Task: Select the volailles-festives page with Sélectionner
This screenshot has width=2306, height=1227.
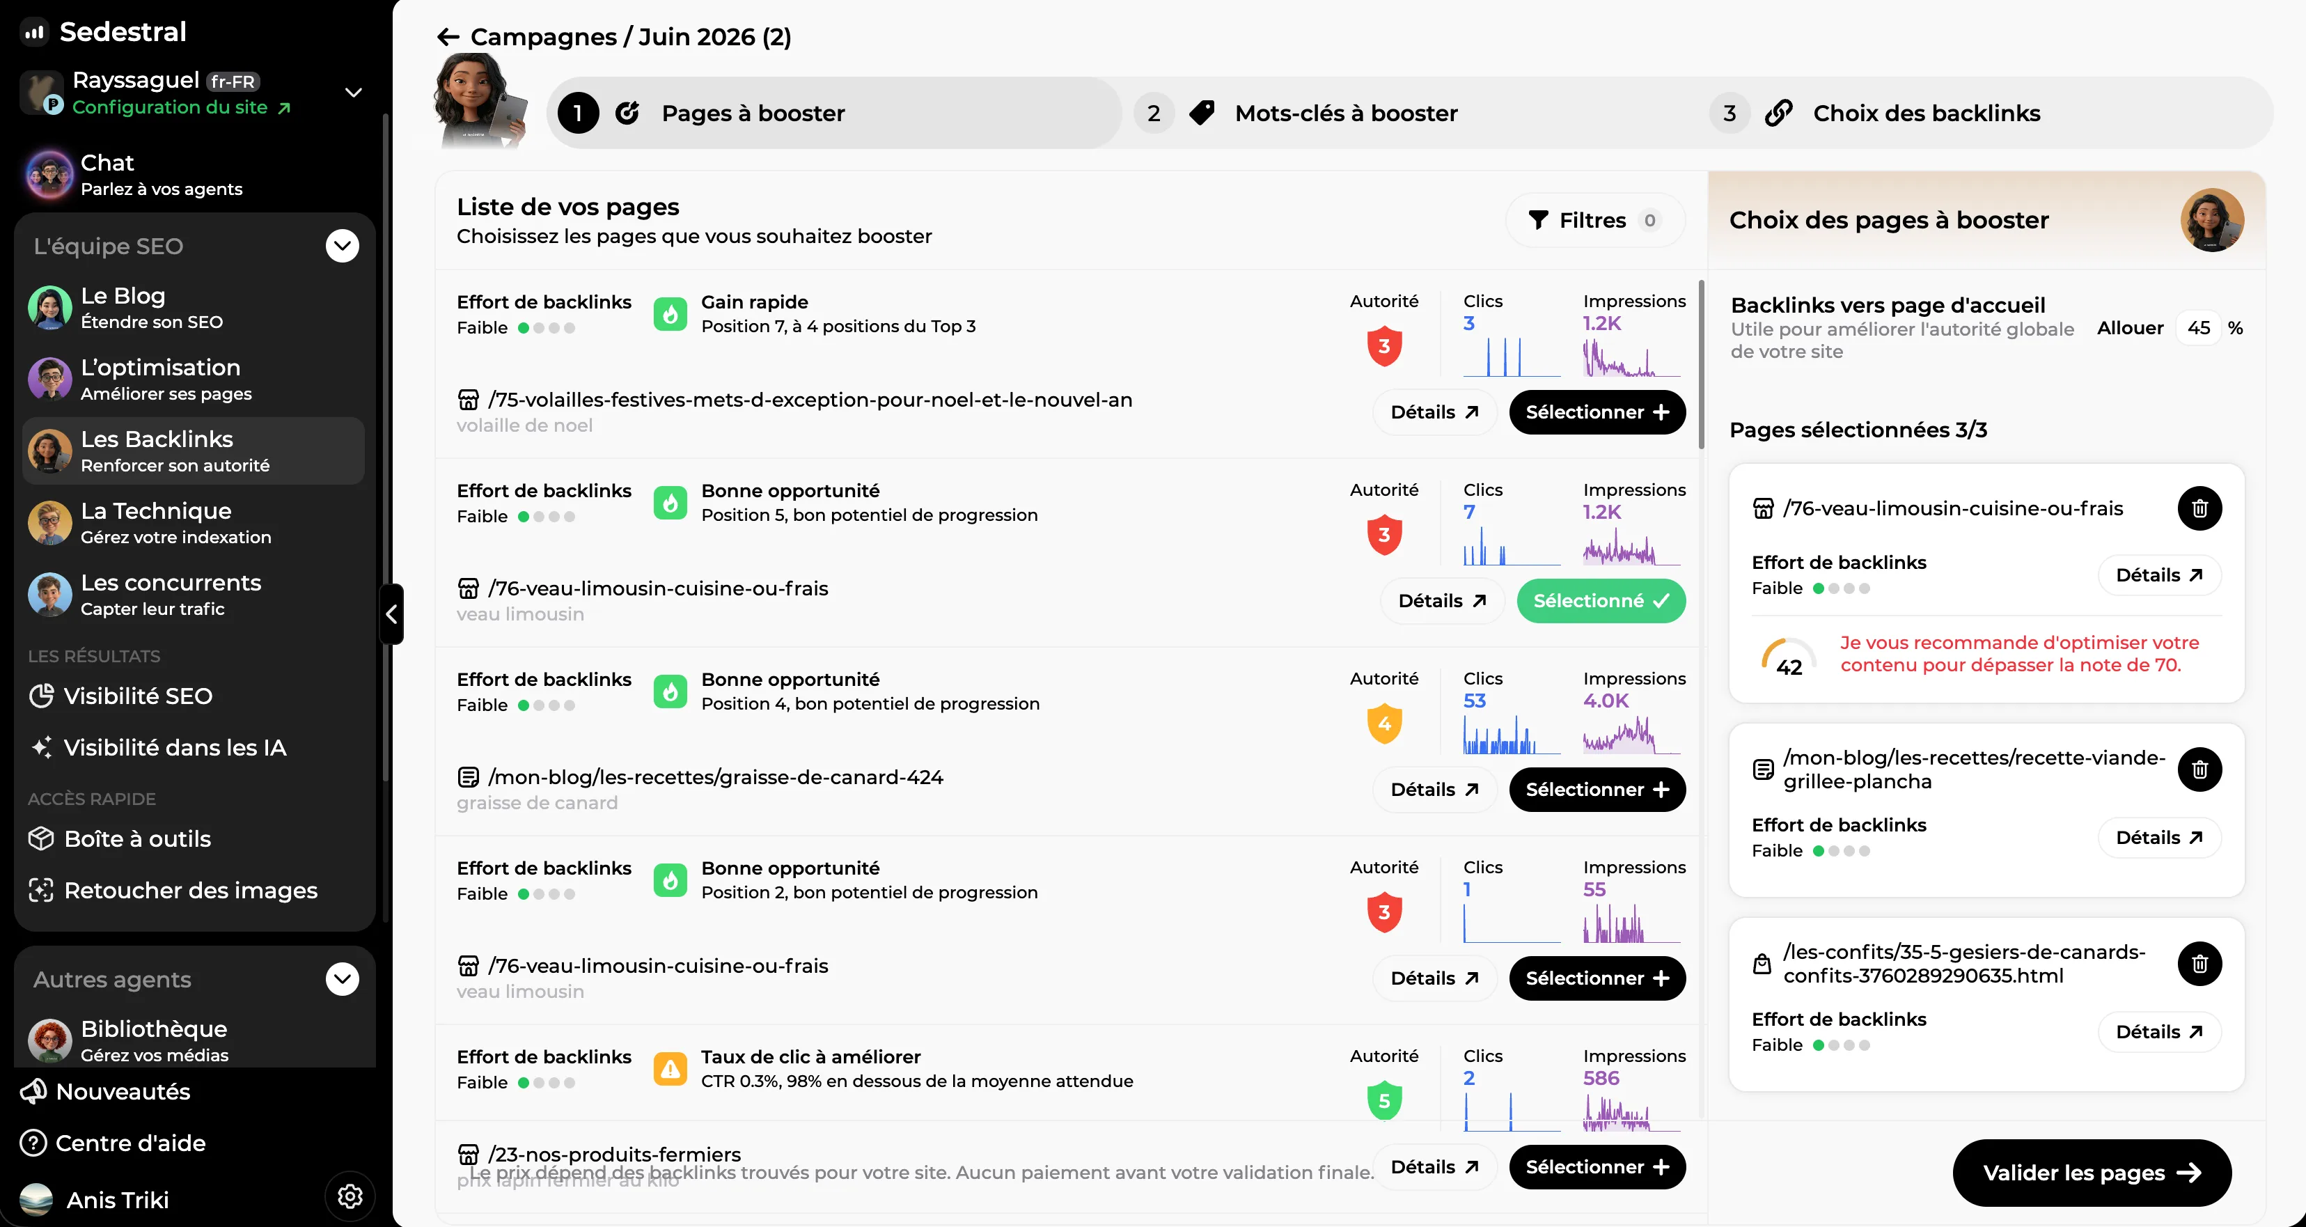Action: [x=1597, y=412]
